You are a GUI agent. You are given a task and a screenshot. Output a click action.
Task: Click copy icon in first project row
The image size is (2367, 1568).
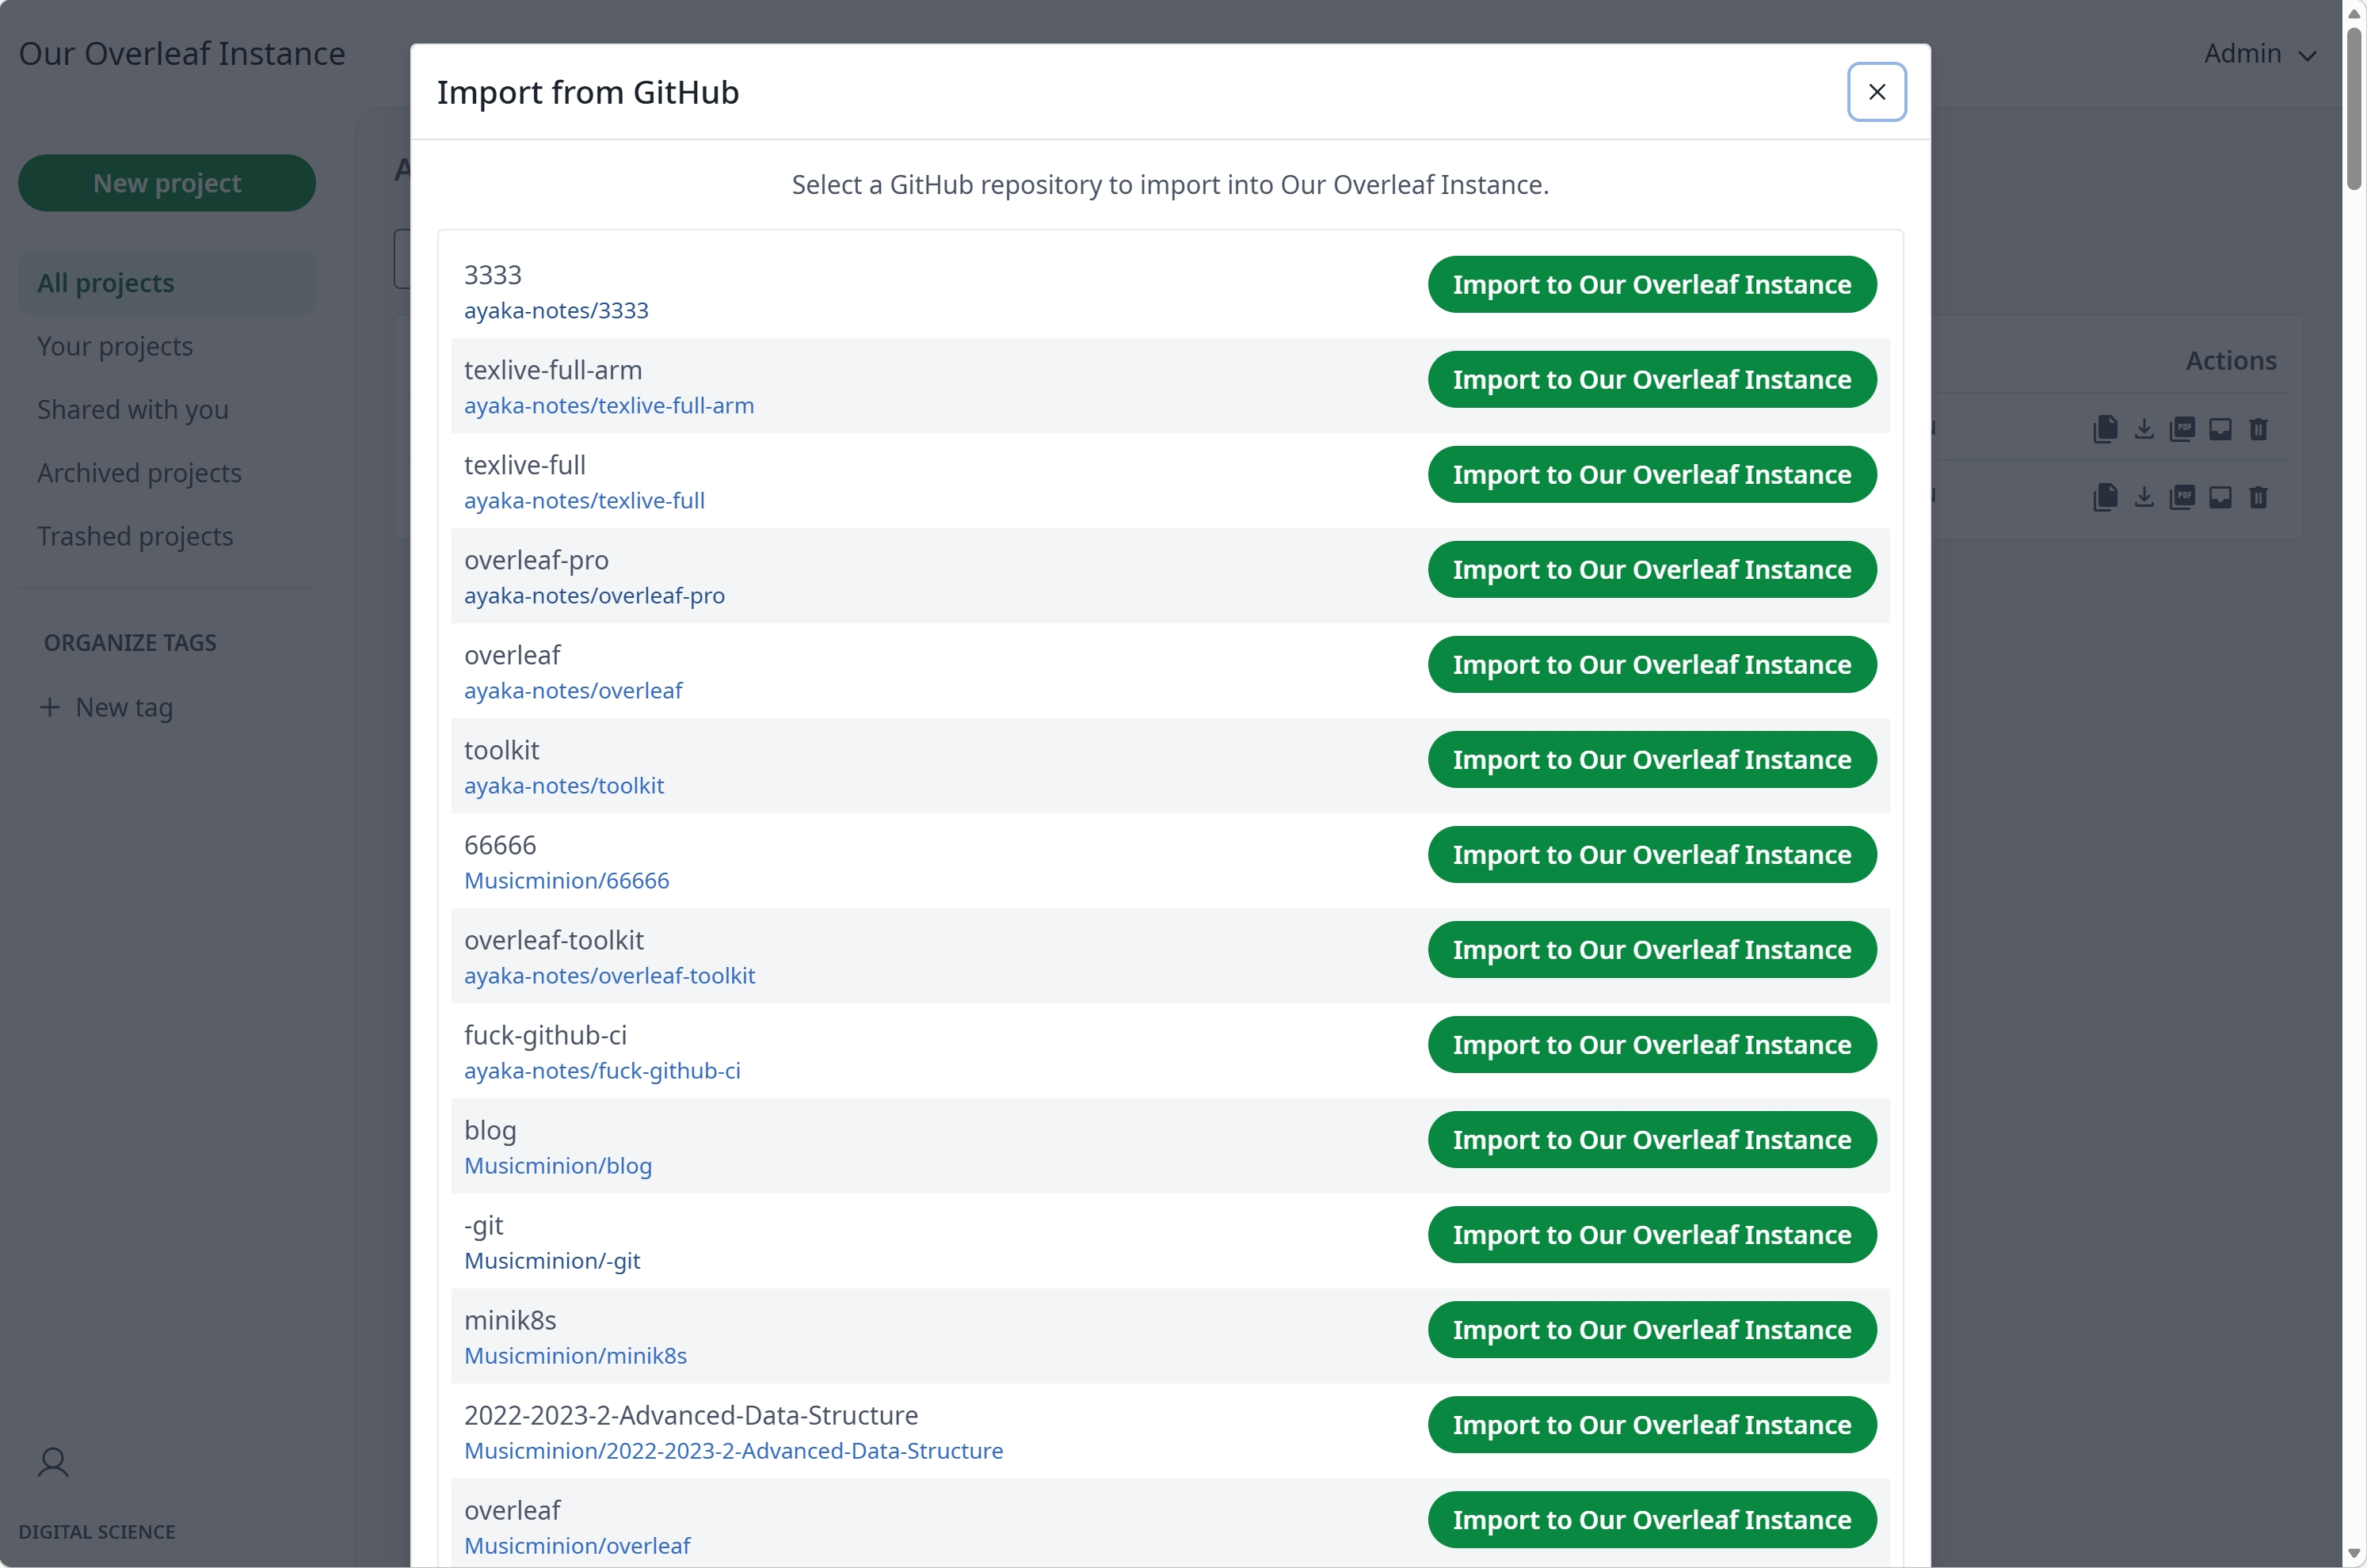coord(2105,429)
